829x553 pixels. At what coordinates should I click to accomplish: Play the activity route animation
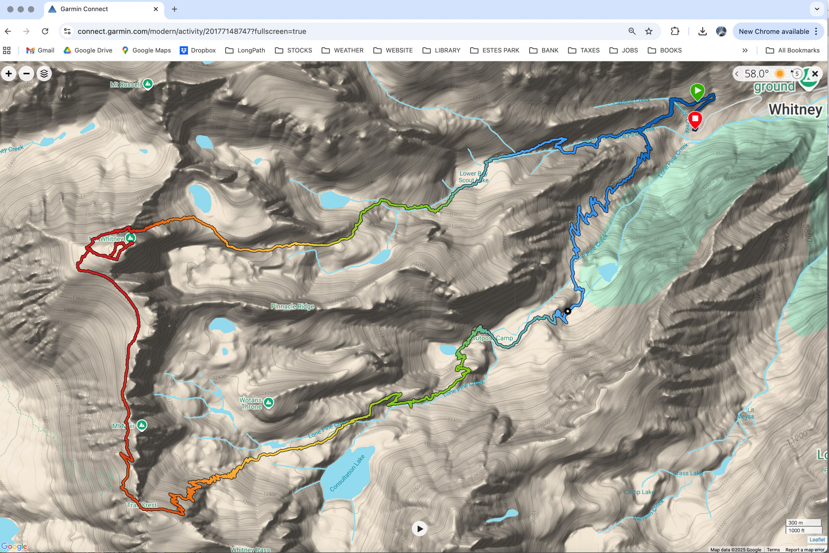[419, 529]
